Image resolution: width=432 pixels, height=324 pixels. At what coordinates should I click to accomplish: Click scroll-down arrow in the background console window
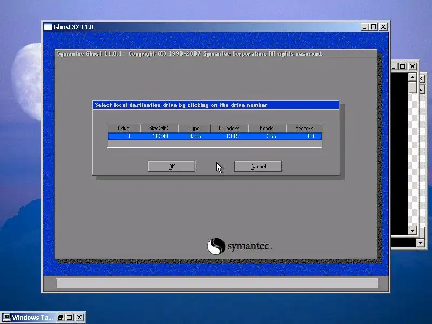coord(412,231)
